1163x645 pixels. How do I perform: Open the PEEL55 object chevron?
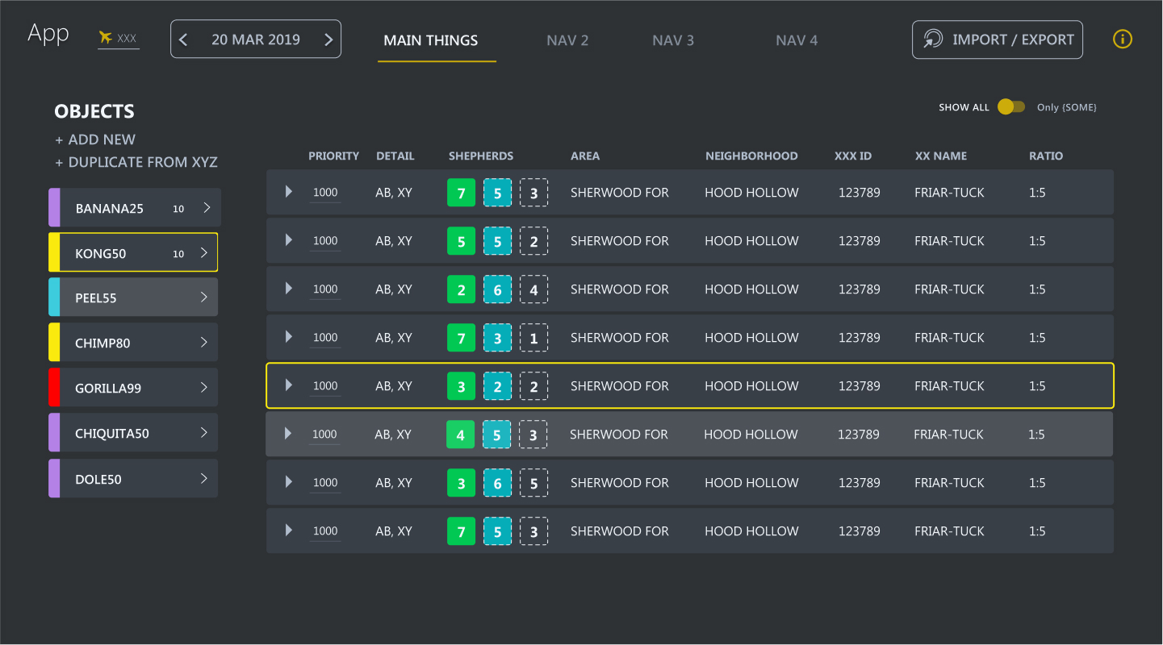(x=204, y=297)
